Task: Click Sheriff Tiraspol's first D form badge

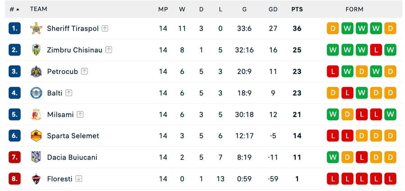Action: point(333,28)
